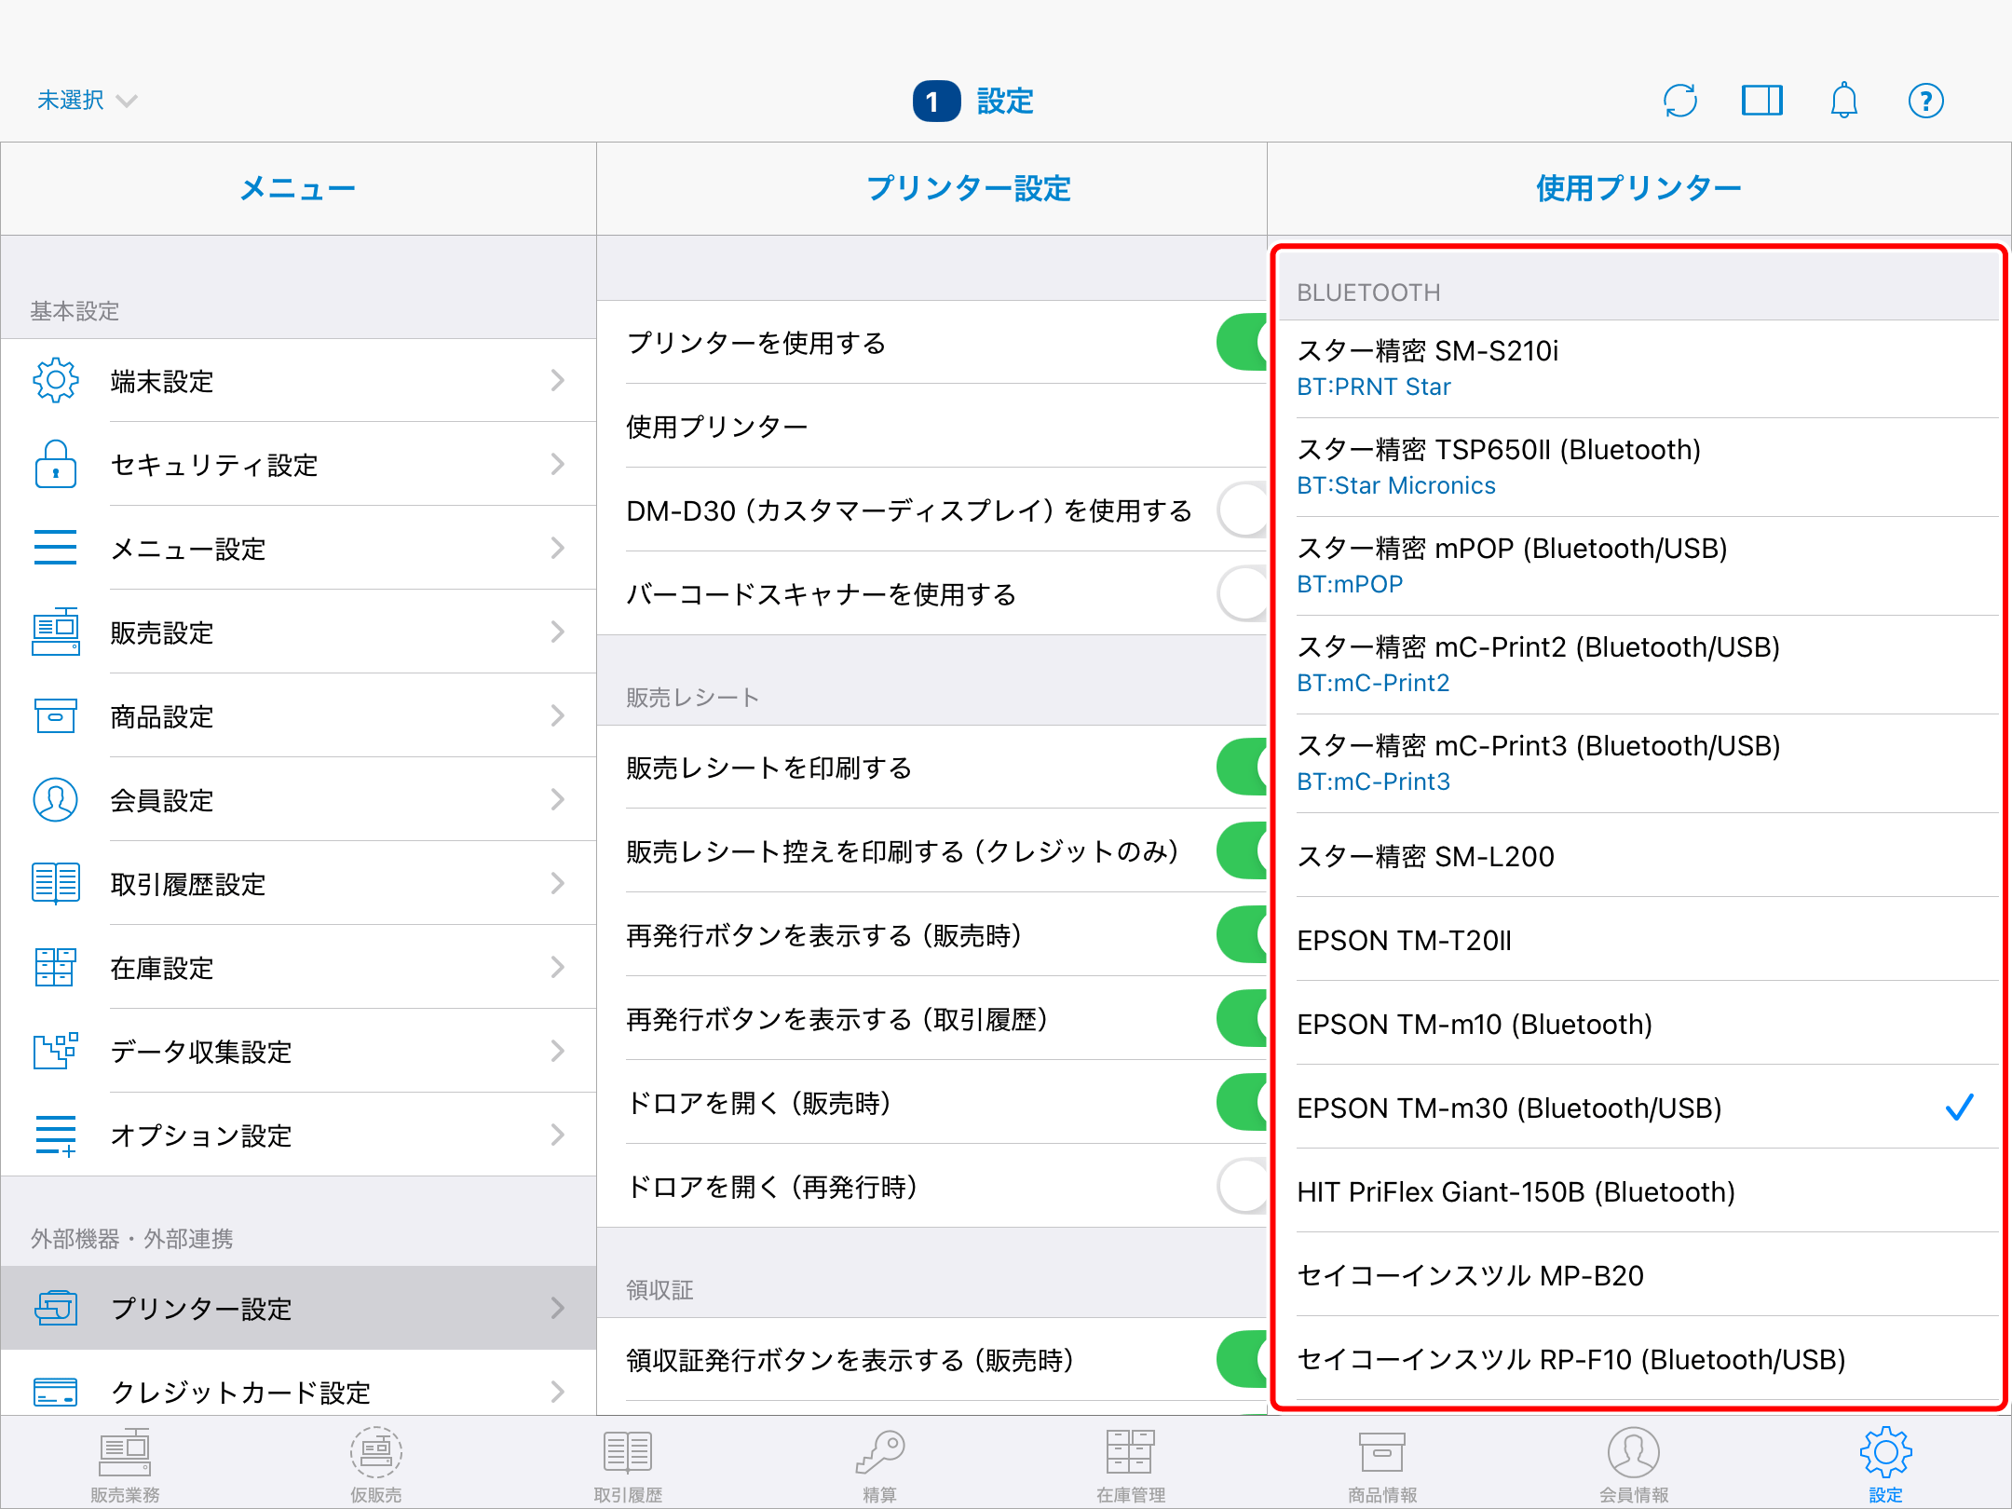Open オプション設定 menu row

click(298, 1135)
